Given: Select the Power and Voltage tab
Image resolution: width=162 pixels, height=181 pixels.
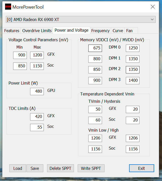Looking at the screenshot, I should pos(71,30).
